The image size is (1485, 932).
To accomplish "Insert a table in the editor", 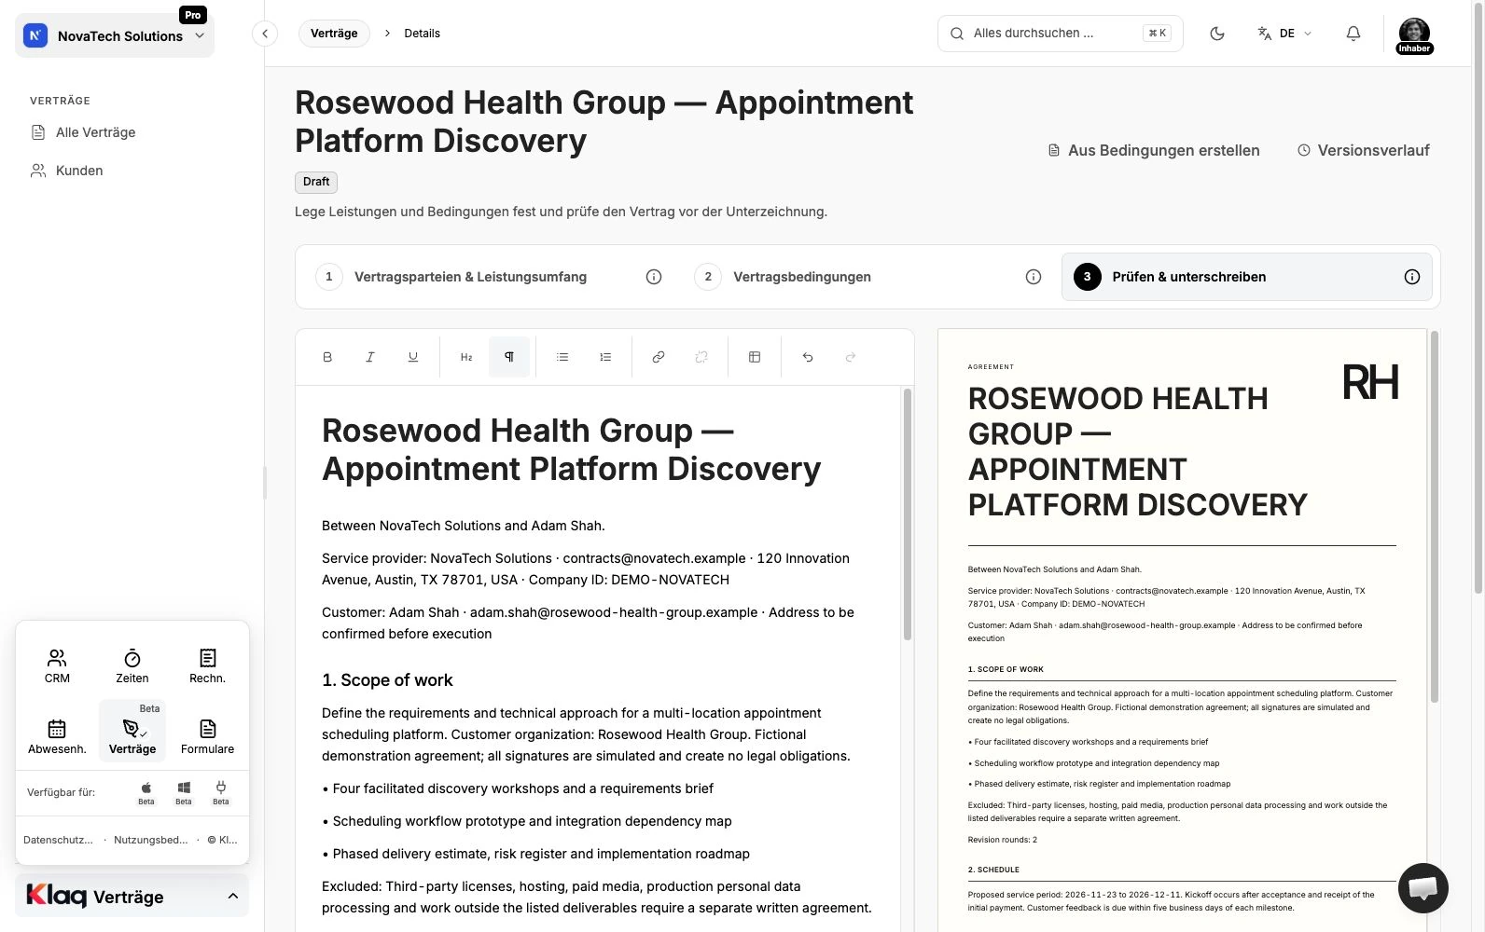I will pyautogui.click(x=755, y=357).
